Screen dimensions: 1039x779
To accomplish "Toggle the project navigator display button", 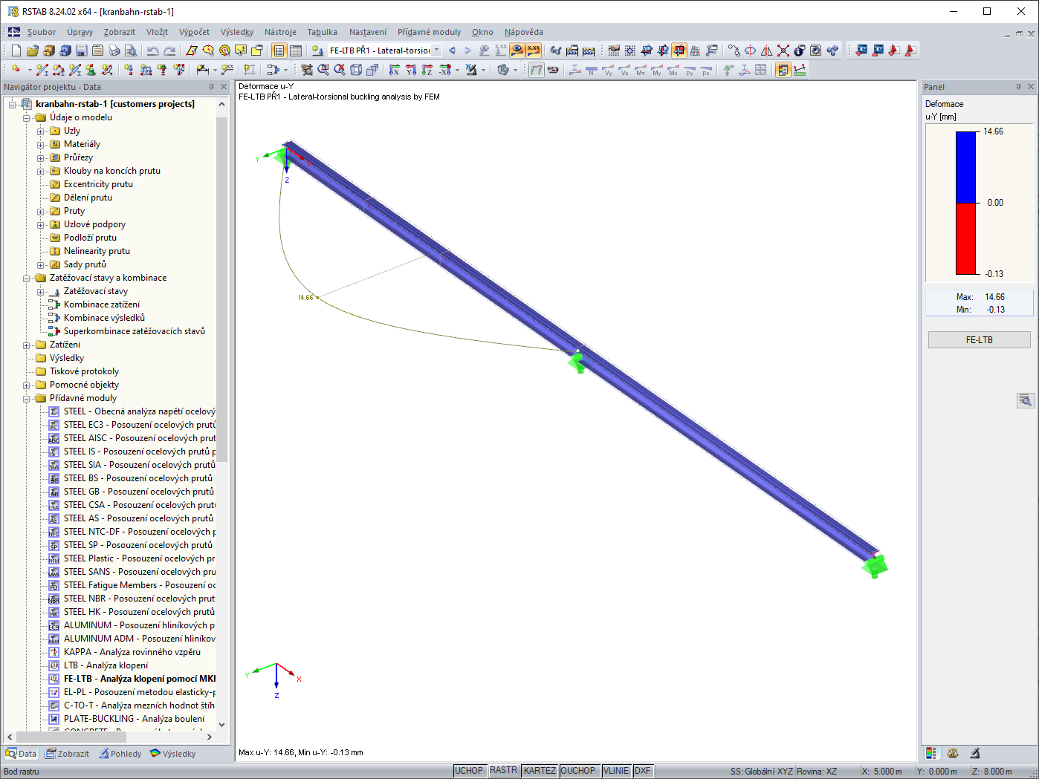I will click(x=279, y=50).
